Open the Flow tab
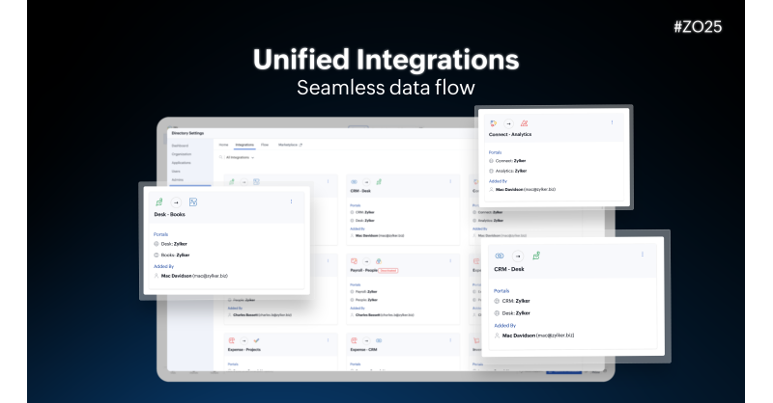The width and height of the screenshot is (773, 403). pos(265,145)
